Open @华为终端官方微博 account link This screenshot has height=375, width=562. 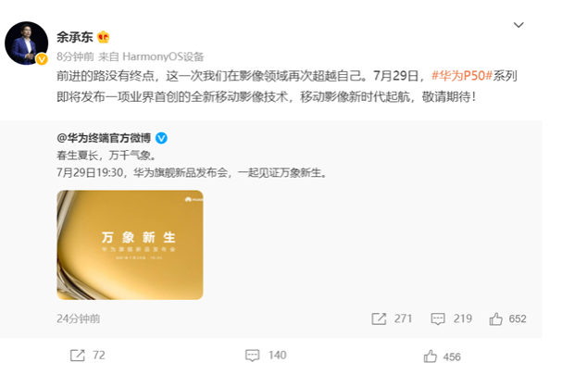(104, 138)
